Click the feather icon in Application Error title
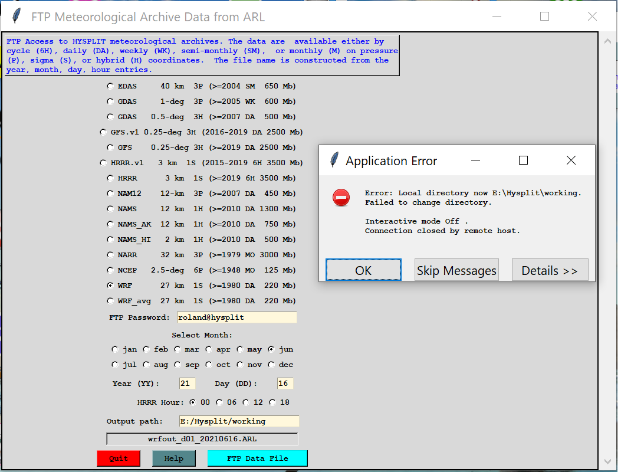 pyautogui.click(x=334, y=160)
